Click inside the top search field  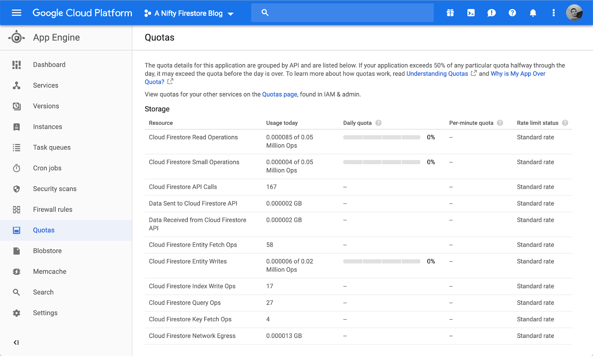coord(342,13)
